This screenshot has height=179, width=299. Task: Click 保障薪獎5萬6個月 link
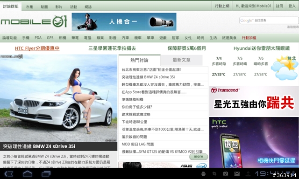(187, 48)
